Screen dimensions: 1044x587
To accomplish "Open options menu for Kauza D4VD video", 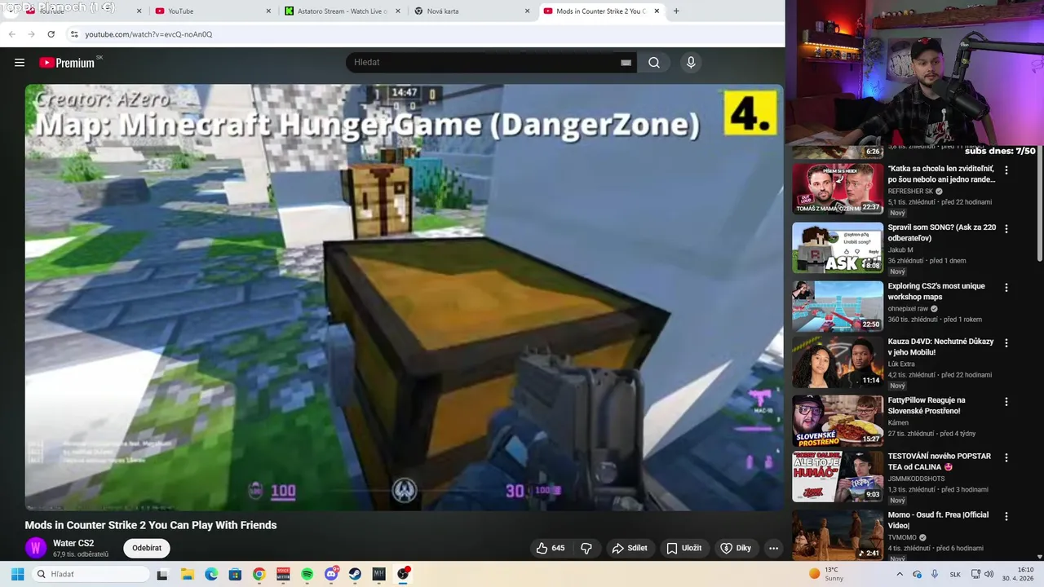I will 1006,343.
